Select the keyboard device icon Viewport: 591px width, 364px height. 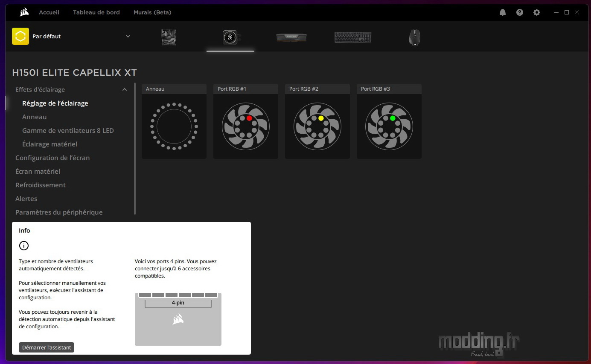click(x=353, y=37)
